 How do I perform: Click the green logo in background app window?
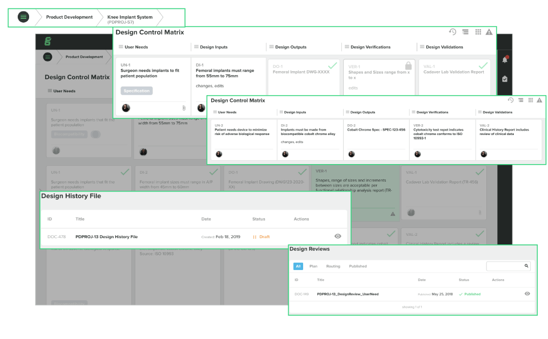(x=48, y=42)
